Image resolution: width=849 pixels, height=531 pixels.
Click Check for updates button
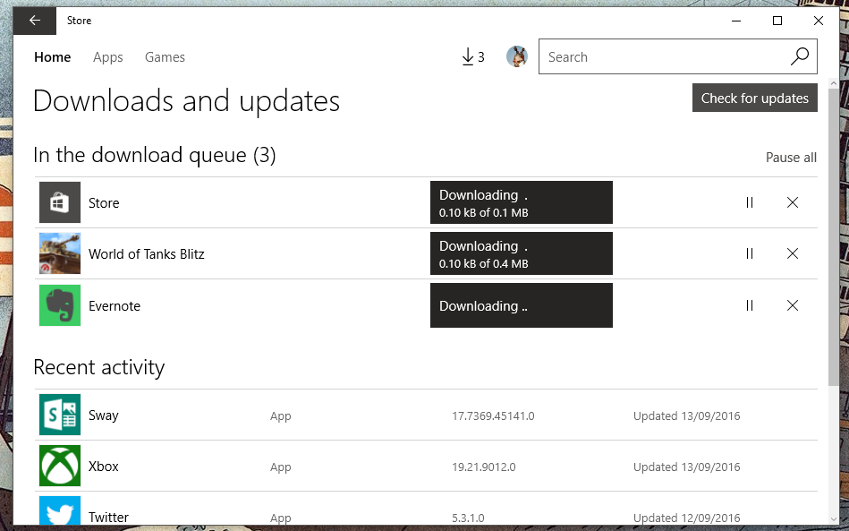point(755,98)
